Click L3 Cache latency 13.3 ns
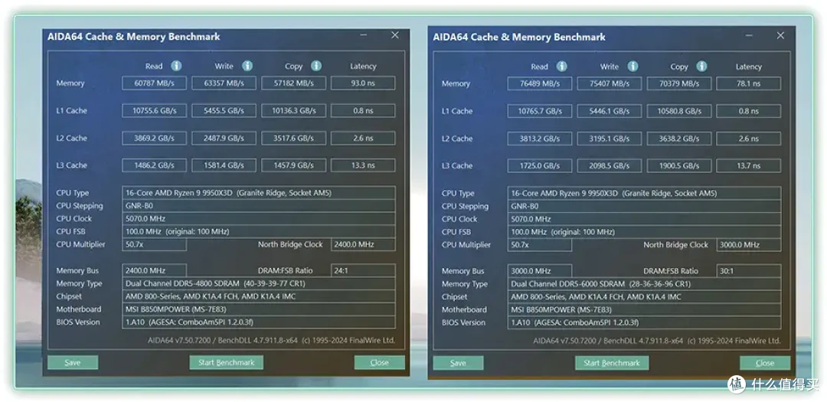The width and height of the screenshot is (827, 402). pos(363,165)
